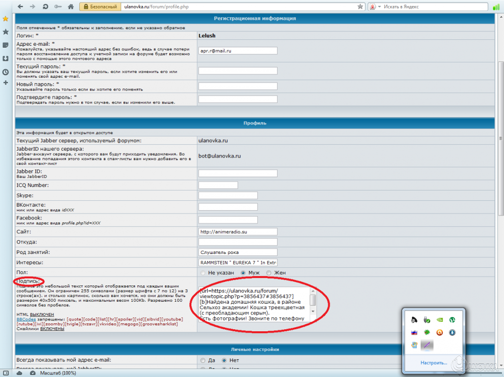The image size is (504, 377).
Task: Click the page scrollbar up arrow
Action: pyautogui.click(x=500, y=18)
